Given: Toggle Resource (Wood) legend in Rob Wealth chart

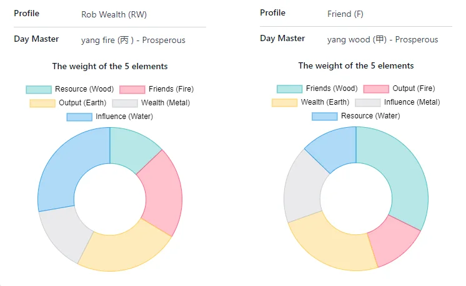Looking at the screenshot, I should click(84, 89).
